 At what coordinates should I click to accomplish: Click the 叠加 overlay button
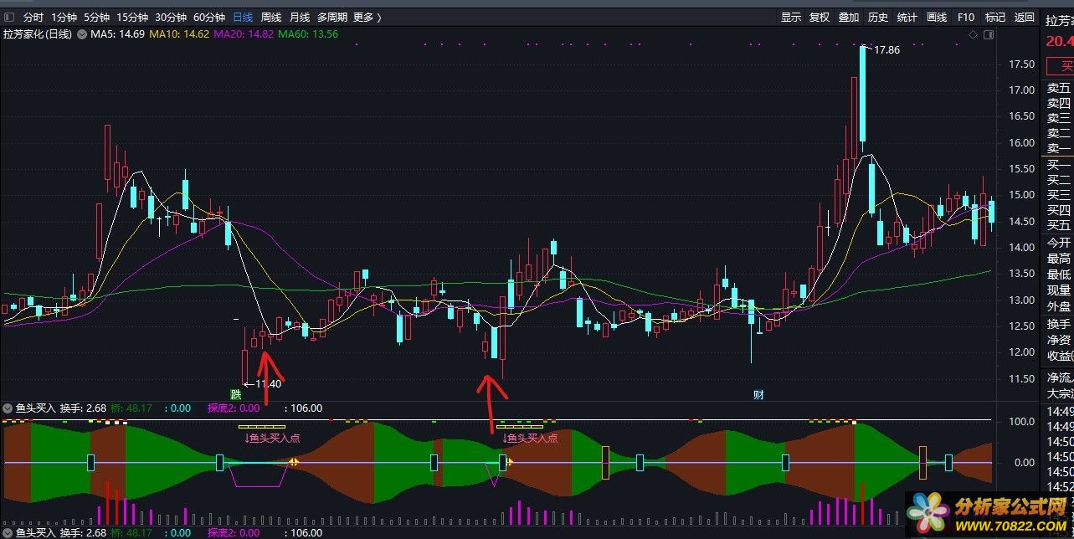849,17
